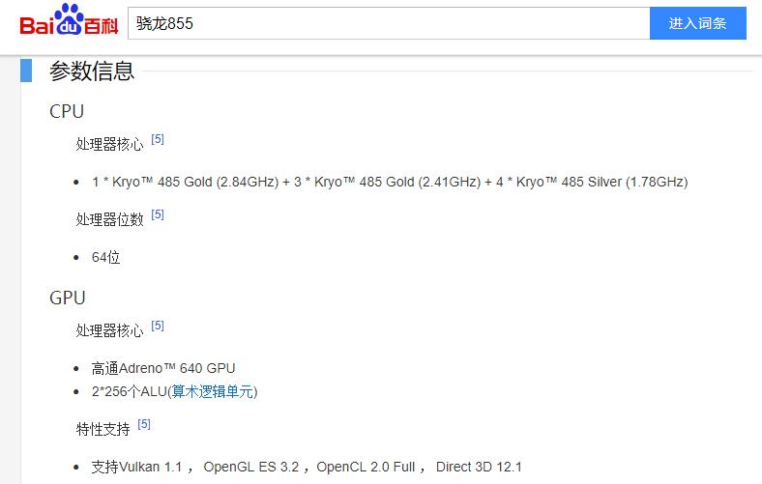762x484 pixels.
Task: Select the Vulkan 1.1 support line
Action: click(x=307, y=467)
